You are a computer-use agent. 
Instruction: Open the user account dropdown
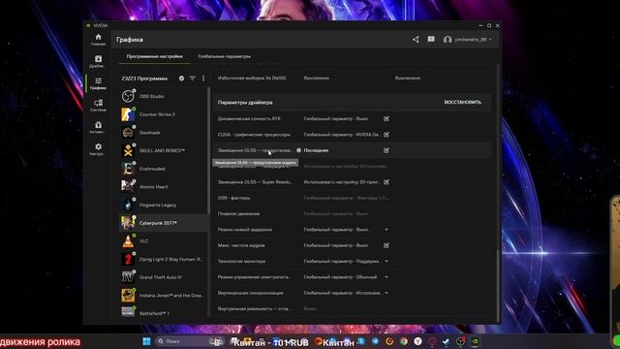[468, 40]
